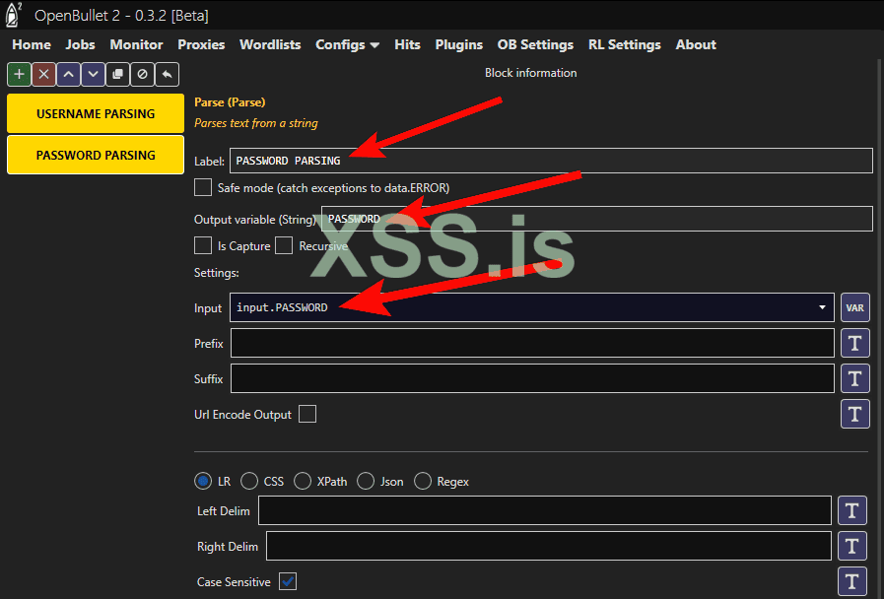Open the Plugins menu
The width and height of the screenshot is (884, 599).
coord(459,45)
